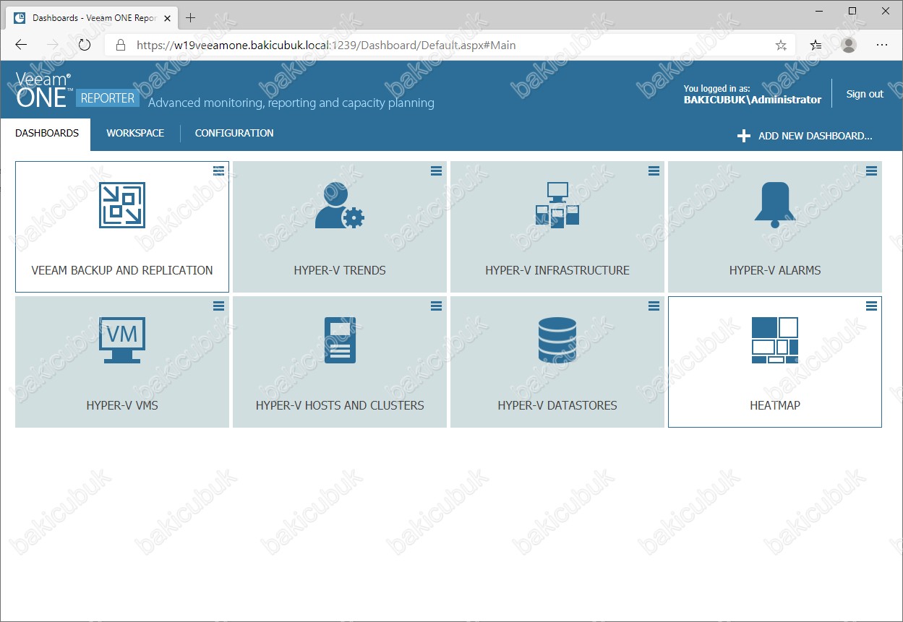Open the Hyper-V Trends user-gear icon
903x622 pixels.
tap(340, 205)
